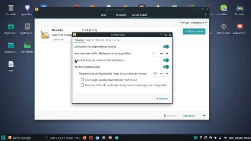Decrease update check frequency hours
Image resolution: width=251 pixels, height=141 pixels.
pyautogui.click(x=162, y=74)
